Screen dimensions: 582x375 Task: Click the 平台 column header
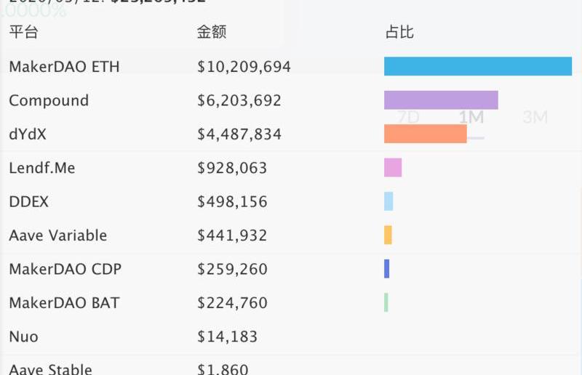click(x=23, y=33)
